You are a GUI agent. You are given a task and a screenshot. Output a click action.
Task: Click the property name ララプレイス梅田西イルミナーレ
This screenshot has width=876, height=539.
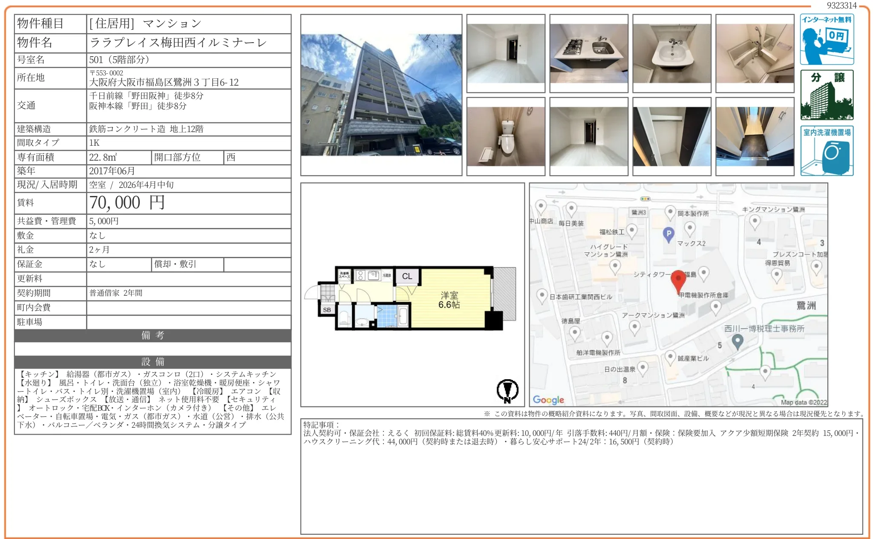(x=178, y=43)
